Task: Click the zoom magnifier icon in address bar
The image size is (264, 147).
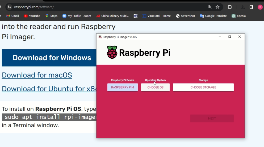Action: [x=209, y=7]
